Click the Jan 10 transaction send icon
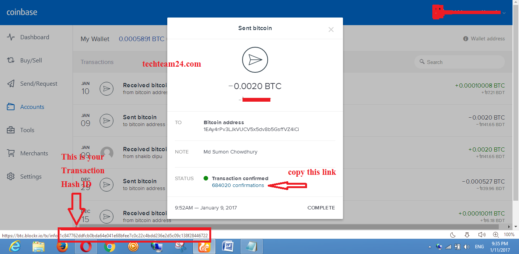The height and width of the screenshot is (254, 519). pyautogui.click(x=107, y=89)
